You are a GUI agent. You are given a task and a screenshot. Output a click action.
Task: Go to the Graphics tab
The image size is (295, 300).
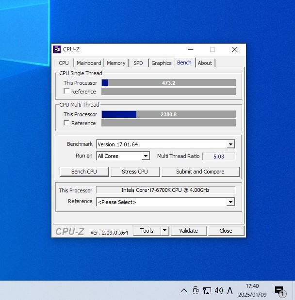[x=161, y=63]
